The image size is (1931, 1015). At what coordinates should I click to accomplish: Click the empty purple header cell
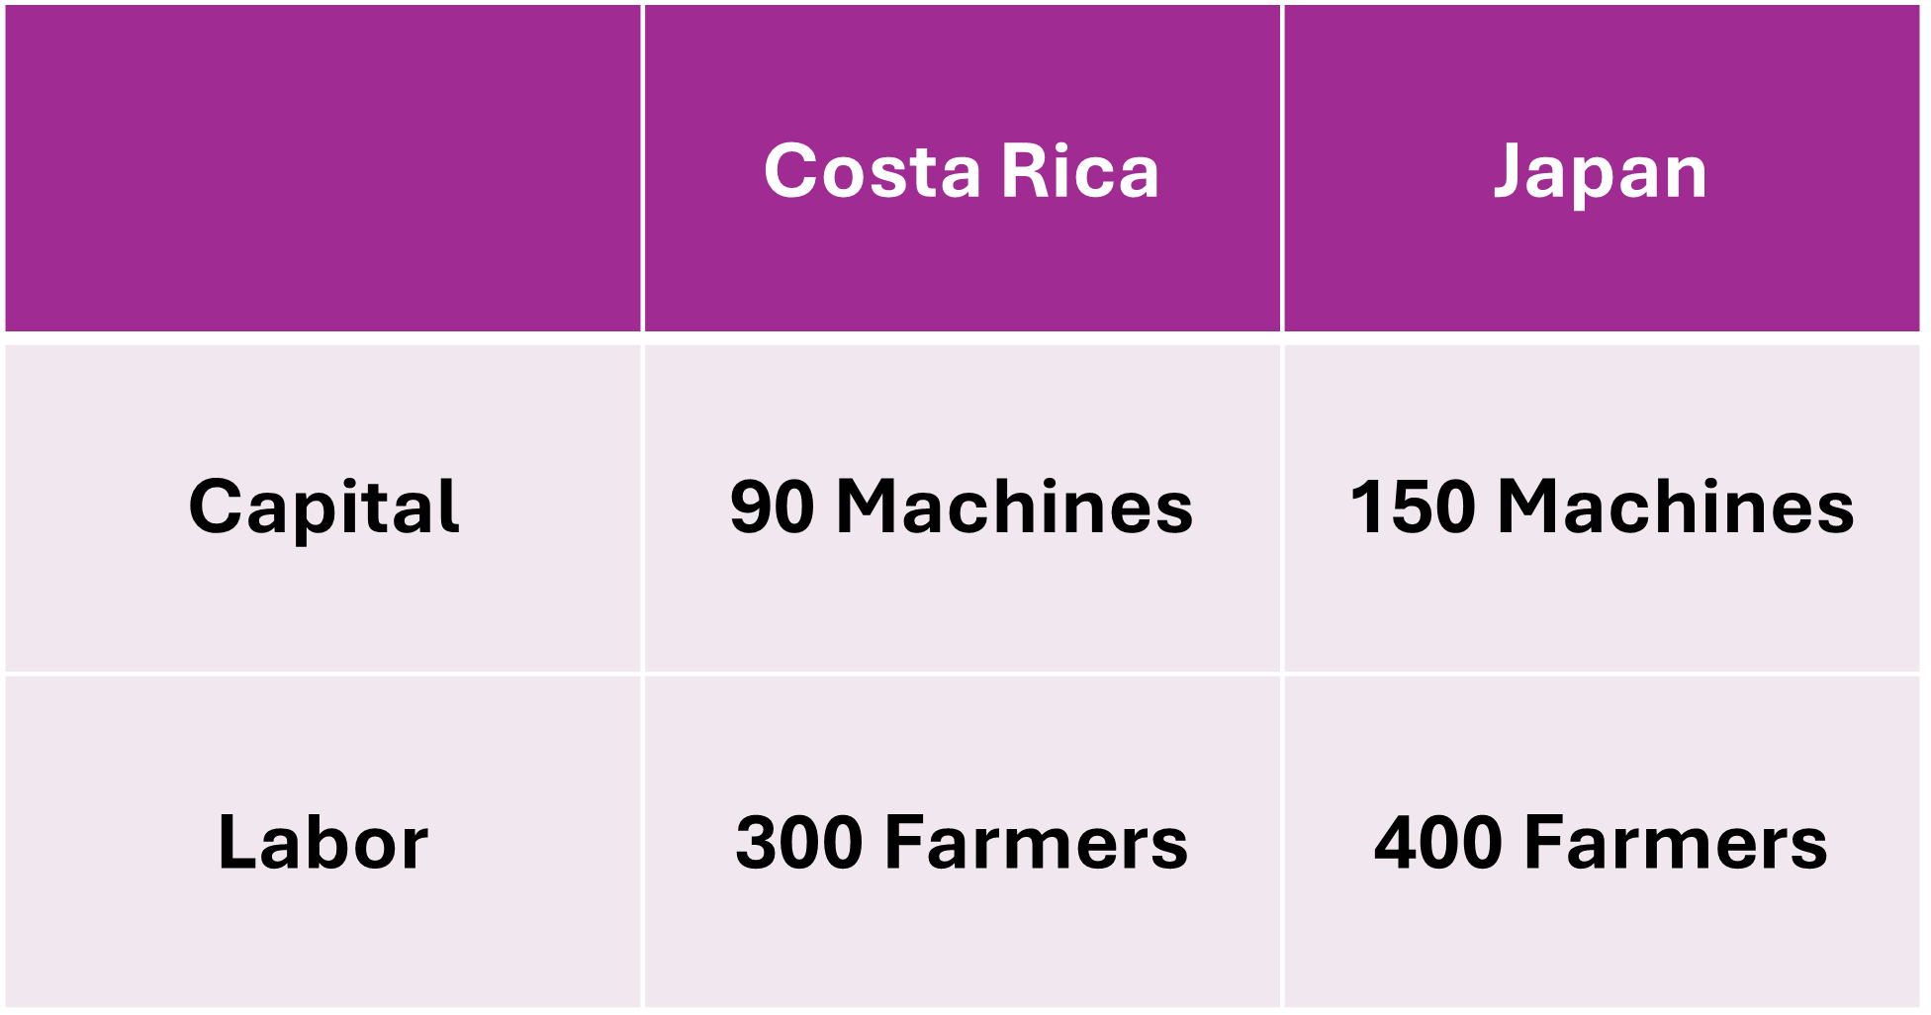[x=322, y=168]
